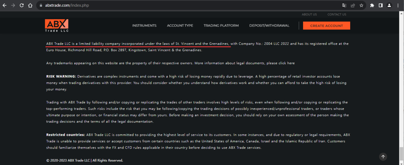Viewport: 404px width, 165px height.
Task: Reload the page with the refresh icon
Action: [22, 5]
